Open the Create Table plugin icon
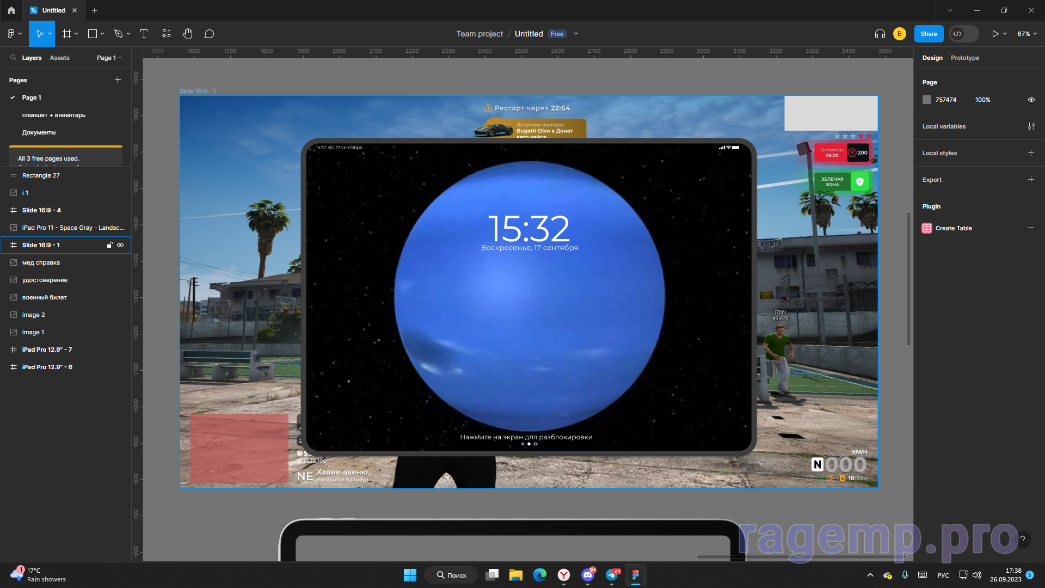Viewport: 1045px width, 588px height. click(926, 228)
